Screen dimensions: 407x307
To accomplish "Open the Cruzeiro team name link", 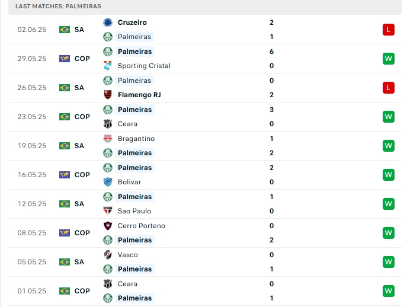I will point(132,23).
